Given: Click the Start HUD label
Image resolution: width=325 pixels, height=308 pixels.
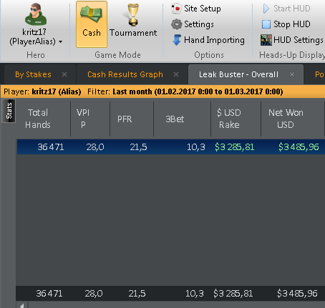Looking at the screenshot, I should point(292,9).
